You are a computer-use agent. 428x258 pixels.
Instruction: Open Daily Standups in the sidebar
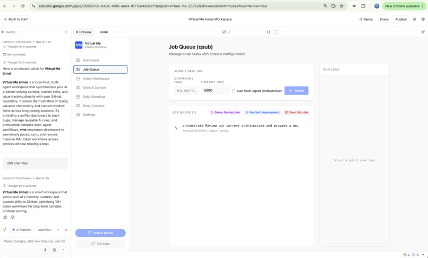coord(100,97)
